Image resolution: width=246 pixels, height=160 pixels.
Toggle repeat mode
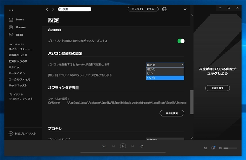142,146
